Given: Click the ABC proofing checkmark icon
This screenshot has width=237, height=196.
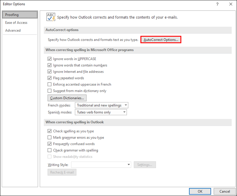Looking at the screenshot, I should tap(51, 17).
